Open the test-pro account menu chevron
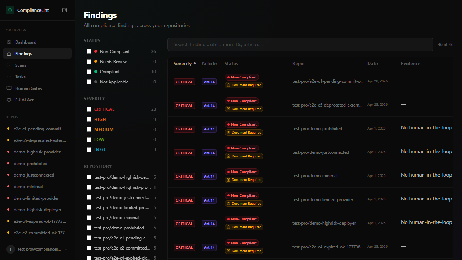Screen dimensions: 462x260 tap(66, 249)
